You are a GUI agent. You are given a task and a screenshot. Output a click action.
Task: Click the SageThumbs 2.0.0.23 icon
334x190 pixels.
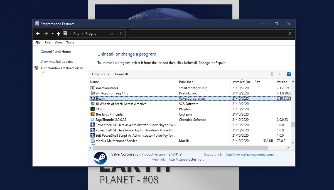[93, 120]
